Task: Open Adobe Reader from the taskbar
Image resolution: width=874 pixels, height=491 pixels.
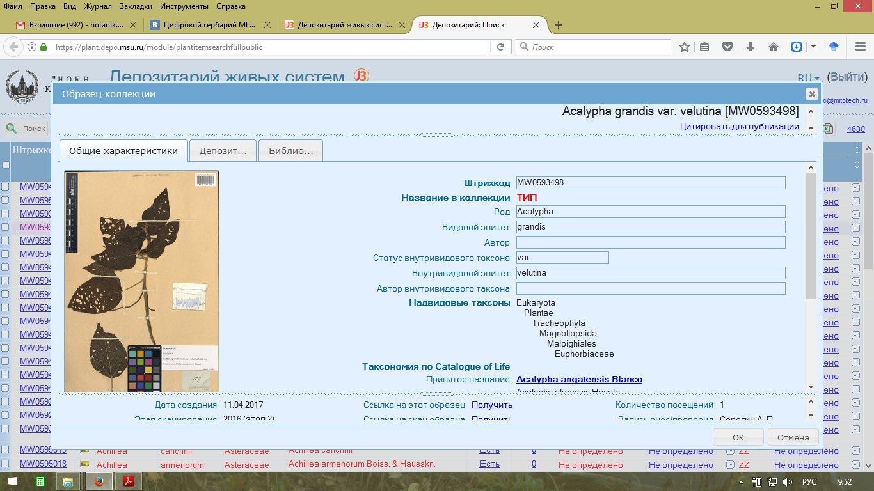Action: pos(129,481)
